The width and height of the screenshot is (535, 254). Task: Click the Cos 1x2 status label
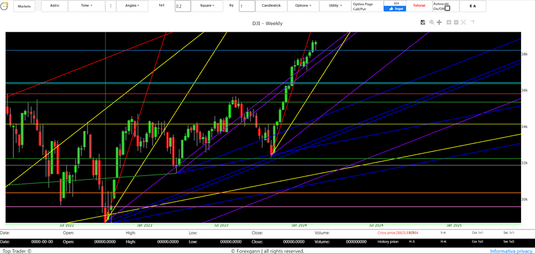(x=478, y=242)
